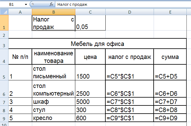Click cell B1 "Налог с продаж"
This screenshot has width=191, height=126.
(x=54, y=23)
